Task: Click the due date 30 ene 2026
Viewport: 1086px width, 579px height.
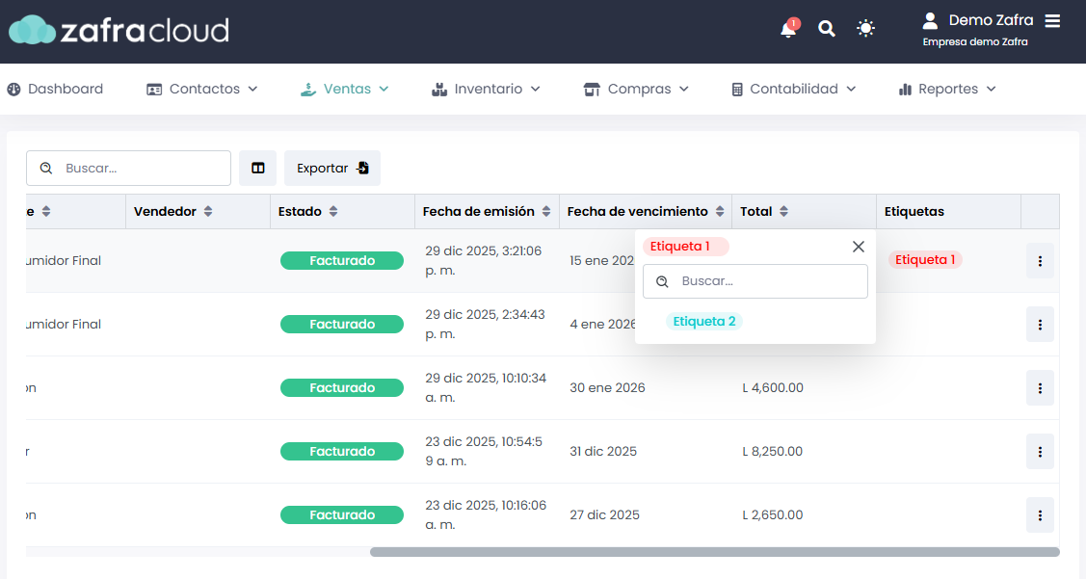Action: coord(607,388)
